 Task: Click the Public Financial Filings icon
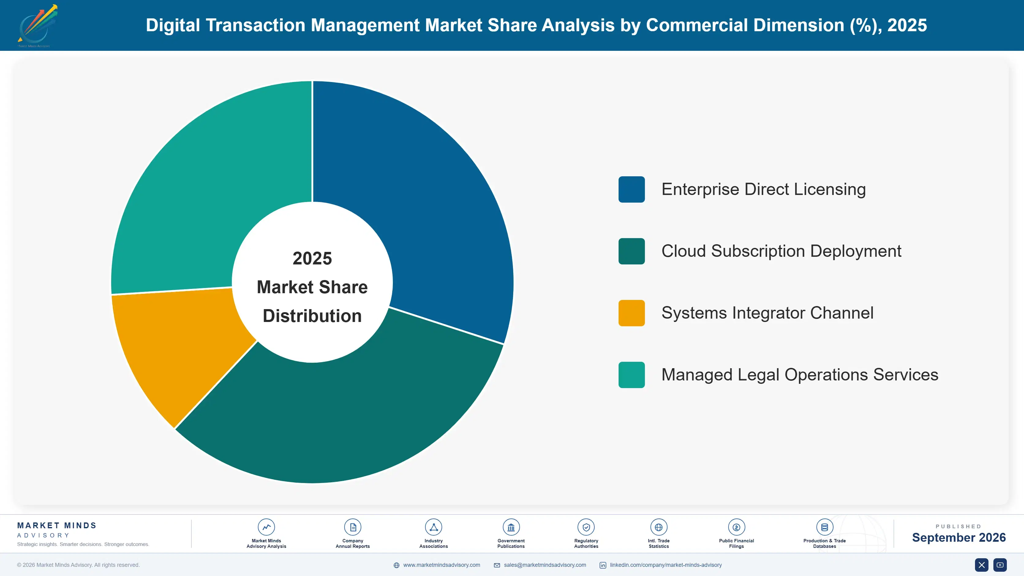point(736,527)
